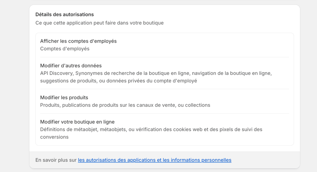Click the "En savoir plus sur" footer text
This screenshot has width=317, height=172.
coord(56,160)
